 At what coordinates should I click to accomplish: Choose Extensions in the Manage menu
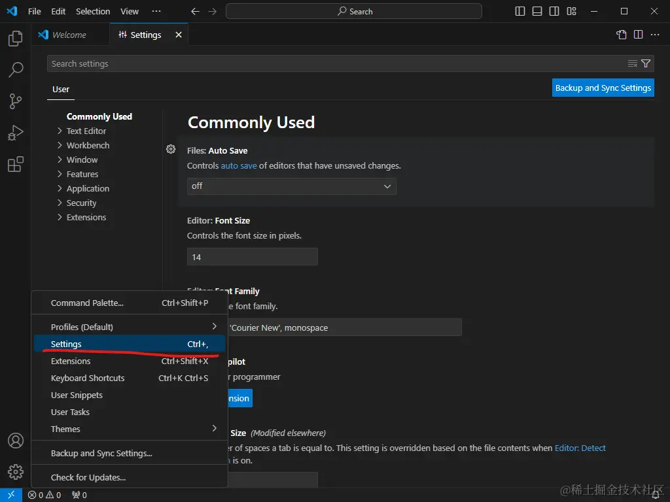(130, 361)
